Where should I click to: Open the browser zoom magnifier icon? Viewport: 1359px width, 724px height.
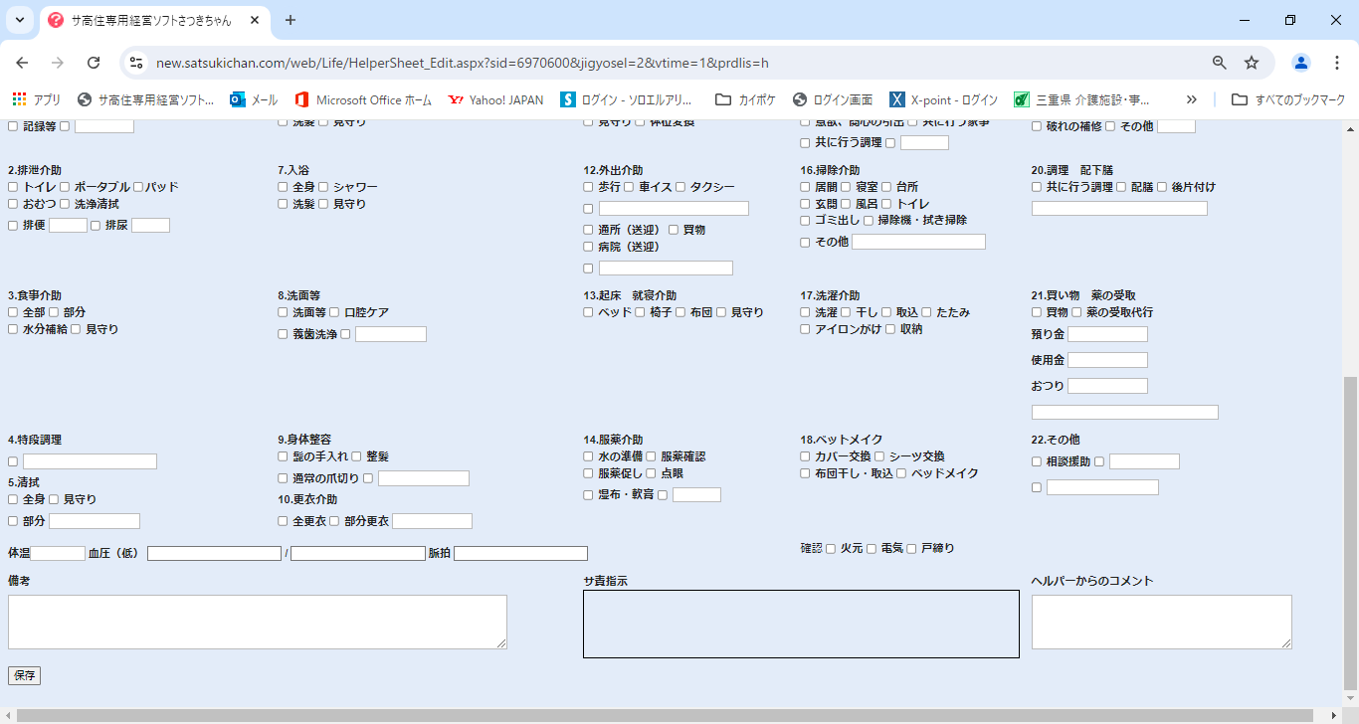click(x=1220, y=63)
